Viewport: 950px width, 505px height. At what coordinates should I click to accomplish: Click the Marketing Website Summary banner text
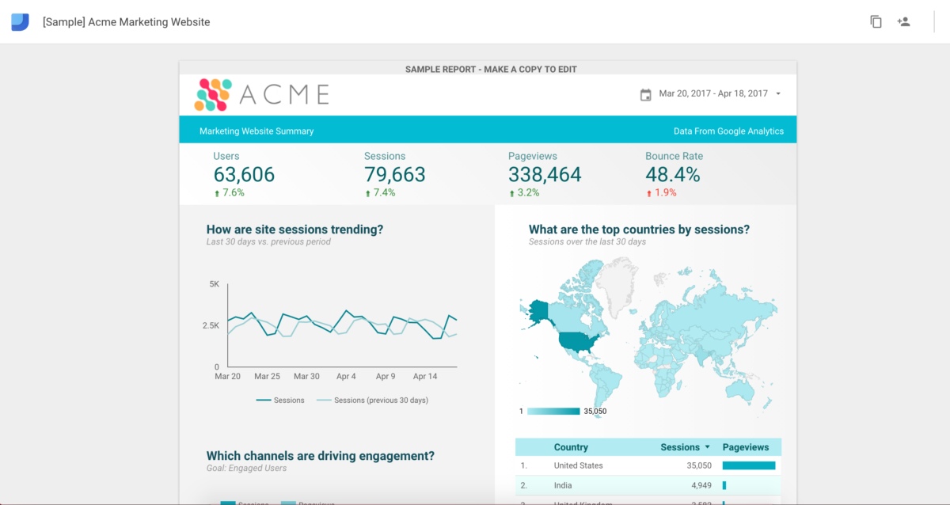[256, 131]
